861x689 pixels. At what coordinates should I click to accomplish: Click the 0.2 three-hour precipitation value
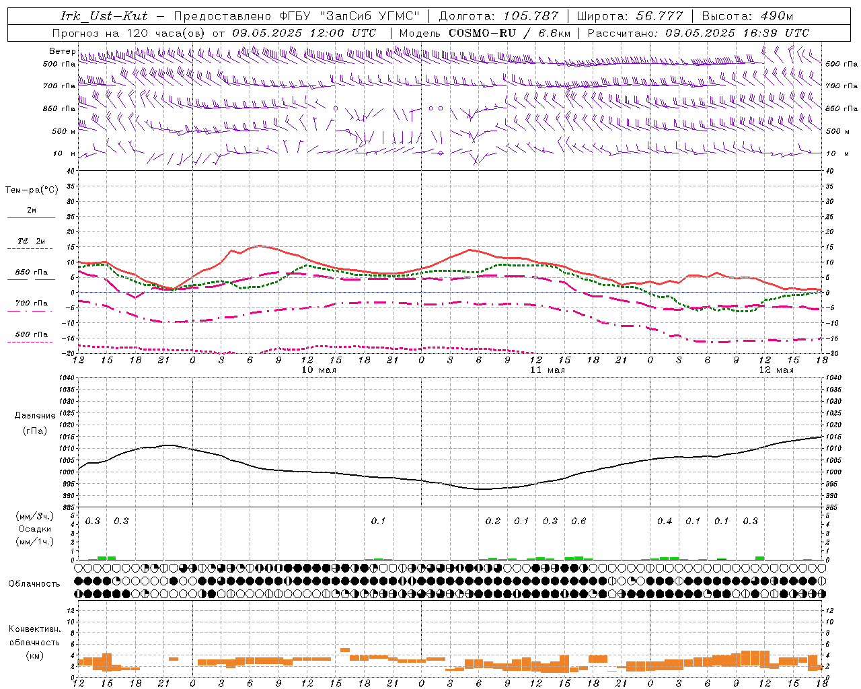click(x=493, y=521)
